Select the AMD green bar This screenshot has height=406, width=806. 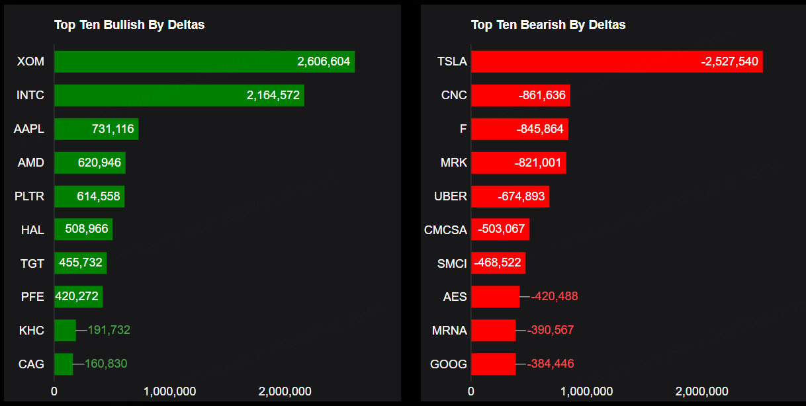pos(89,163)
